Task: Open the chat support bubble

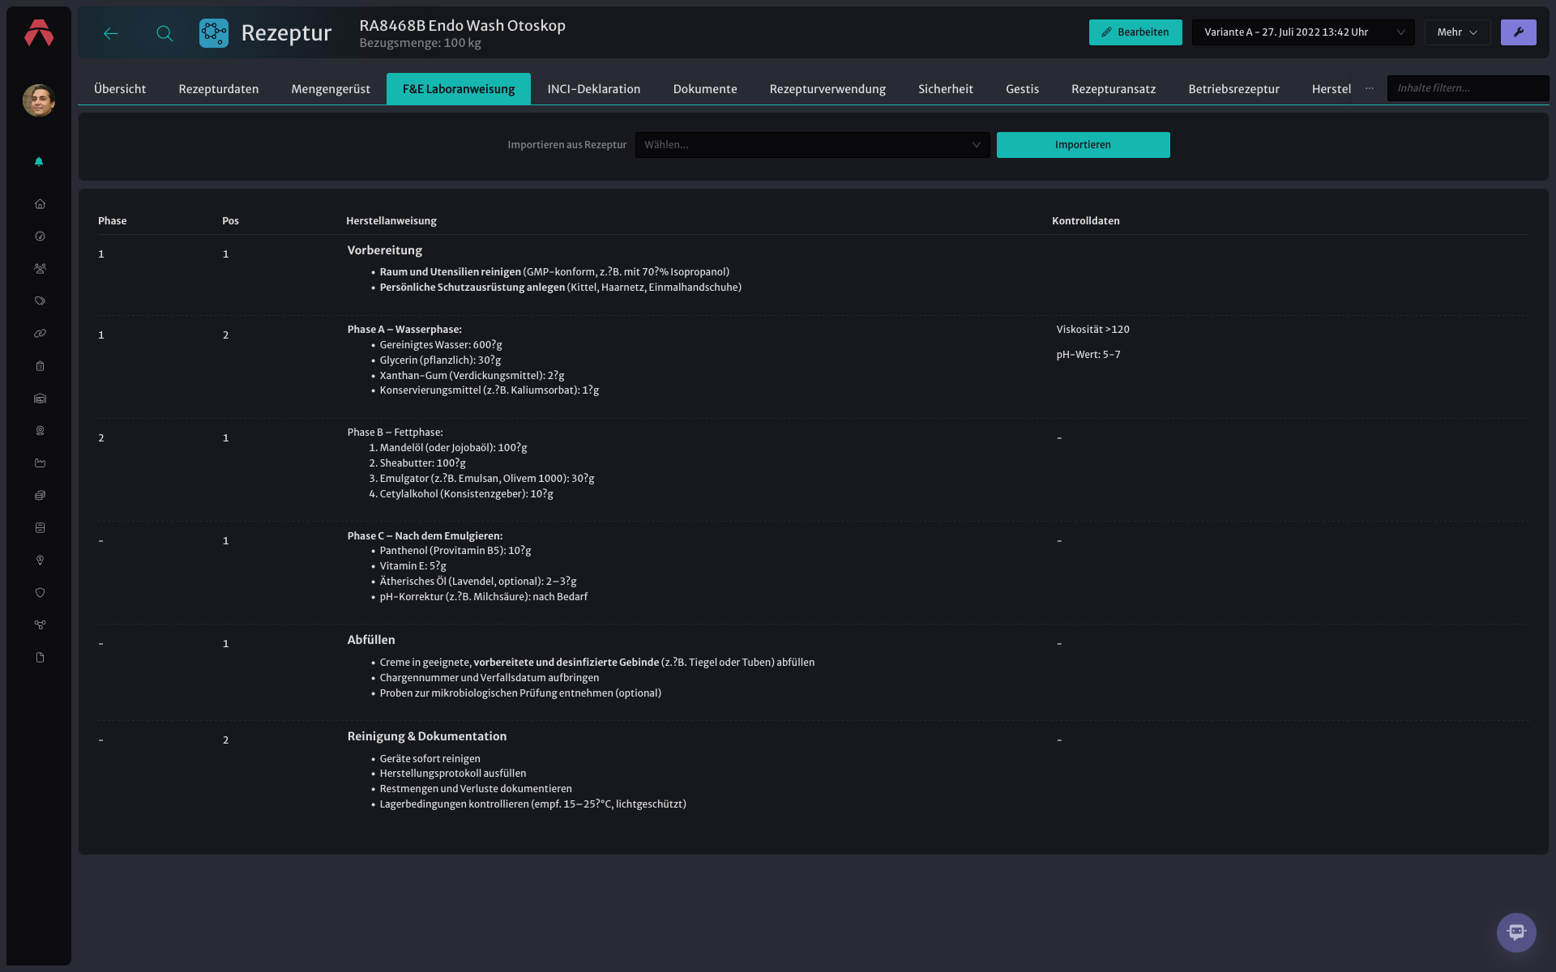Action: (1516, 932)
